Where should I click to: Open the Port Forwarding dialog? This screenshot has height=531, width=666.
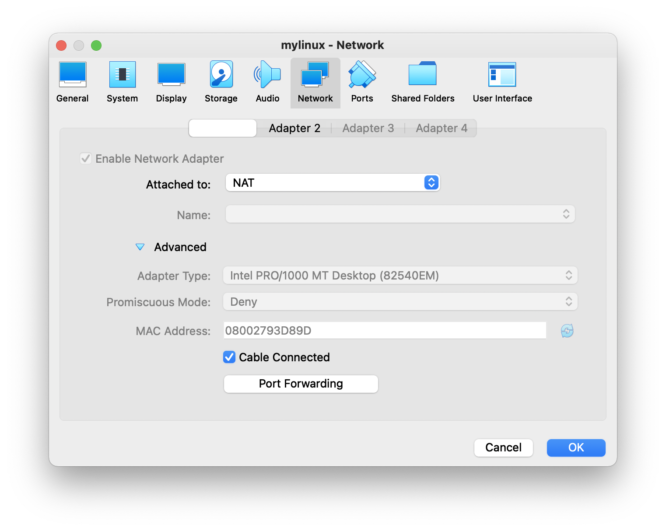pyautogui.click(x=301, y=384)
